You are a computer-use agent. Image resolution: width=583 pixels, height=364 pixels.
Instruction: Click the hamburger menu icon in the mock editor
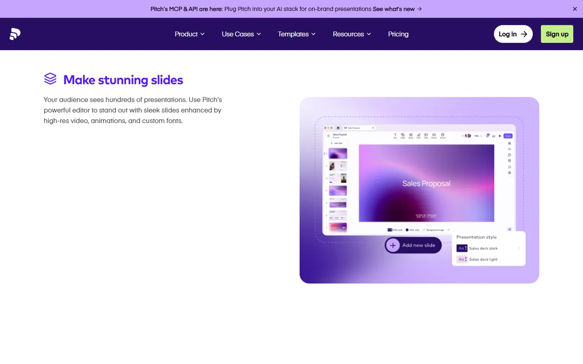[328, 136]
